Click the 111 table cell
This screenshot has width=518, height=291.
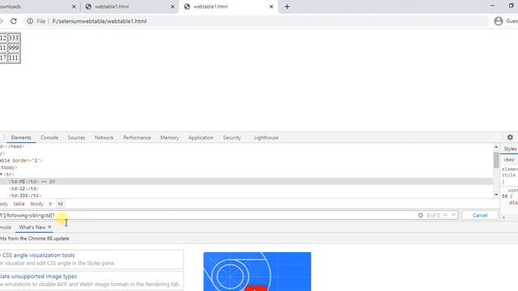(14, 57)
